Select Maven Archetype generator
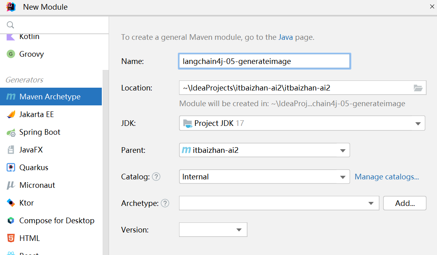The height and width of the screenshot is (255, 437). coord(51,97)
